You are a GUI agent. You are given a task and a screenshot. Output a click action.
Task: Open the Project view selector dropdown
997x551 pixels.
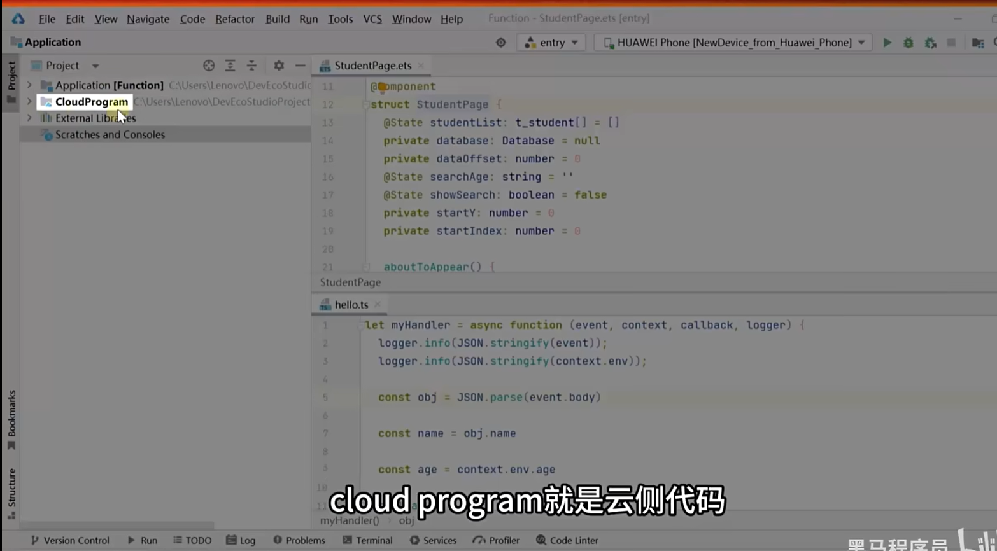tap(95, 66)
